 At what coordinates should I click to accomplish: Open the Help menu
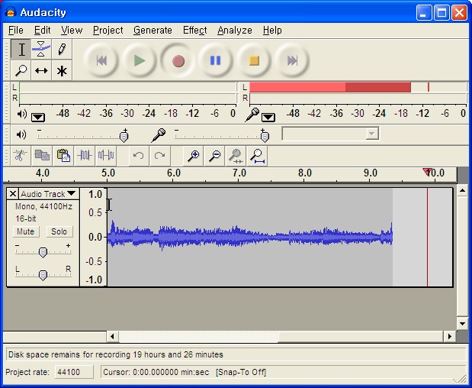point(272,30)
